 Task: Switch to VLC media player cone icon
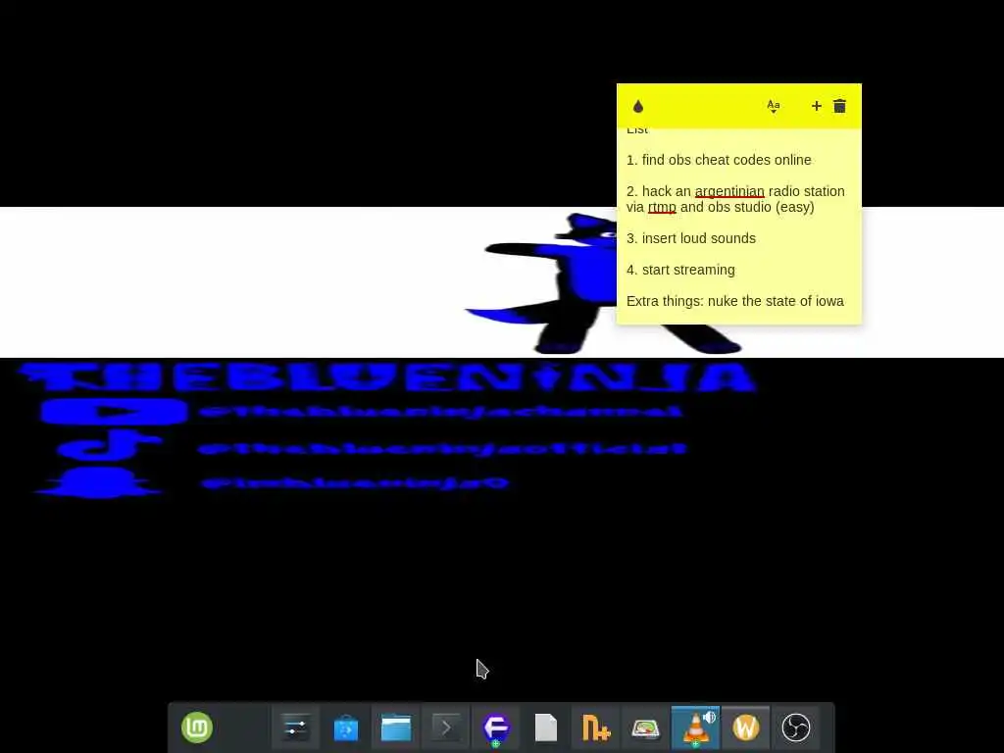(695, 728)
